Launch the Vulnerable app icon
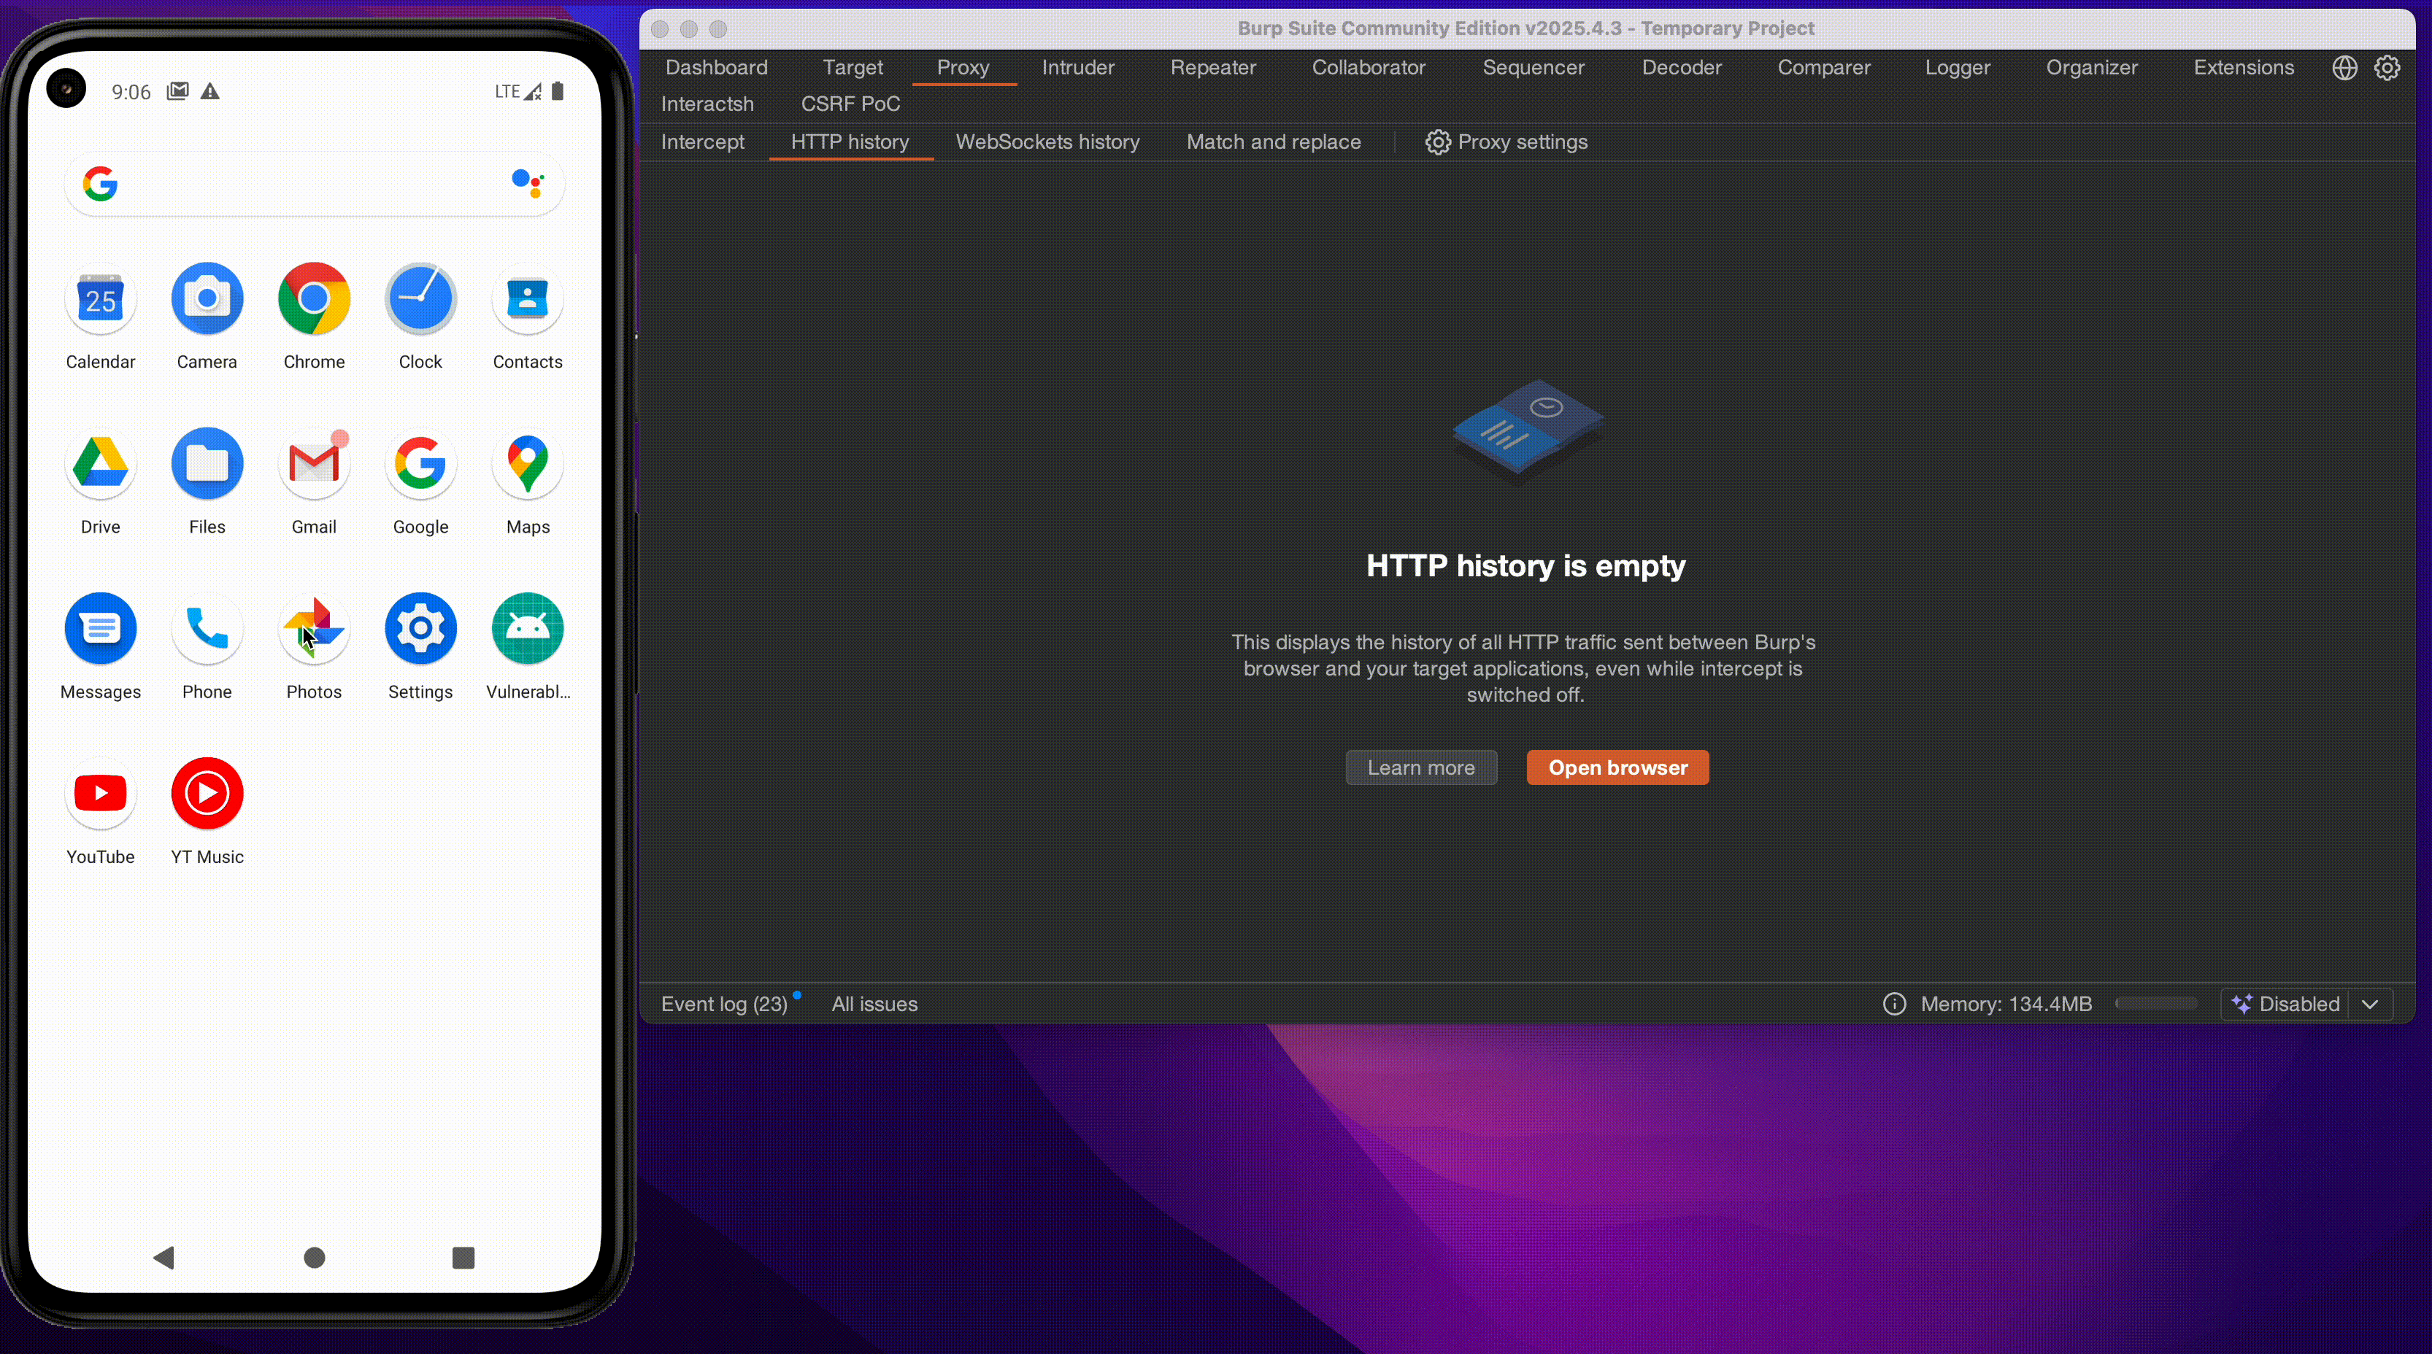Viewport: 2432px width, 1354px height. [527, 630]
